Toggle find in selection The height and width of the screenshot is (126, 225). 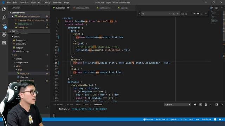[x=202, y=14]
